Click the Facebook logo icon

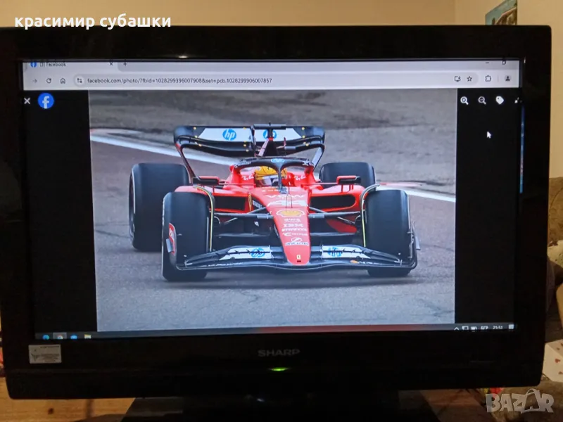[x=46, y=101]
